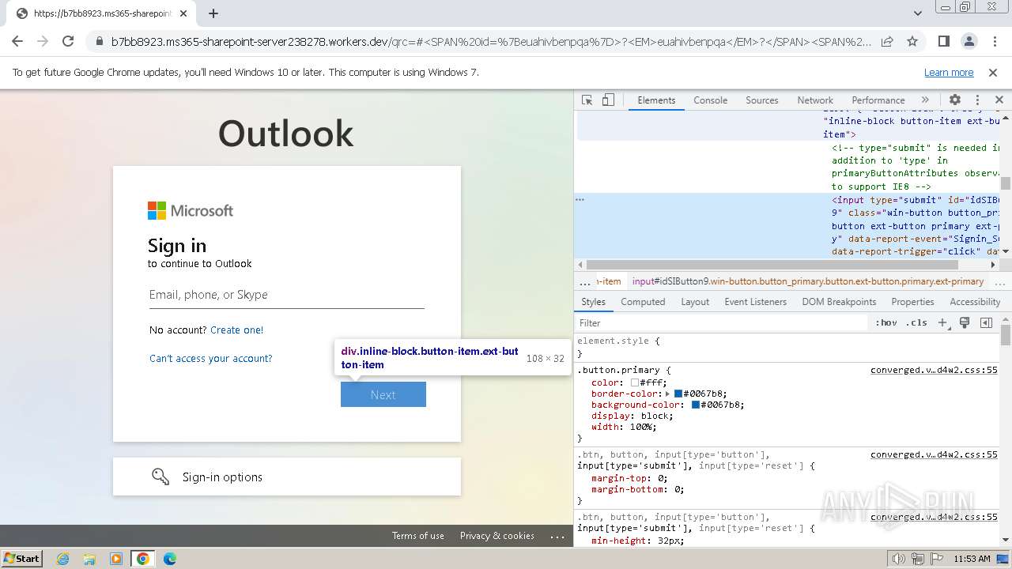Open Sign-in options
The height and width of the screenshot is (569, 1012).
(x=287, y=477)
